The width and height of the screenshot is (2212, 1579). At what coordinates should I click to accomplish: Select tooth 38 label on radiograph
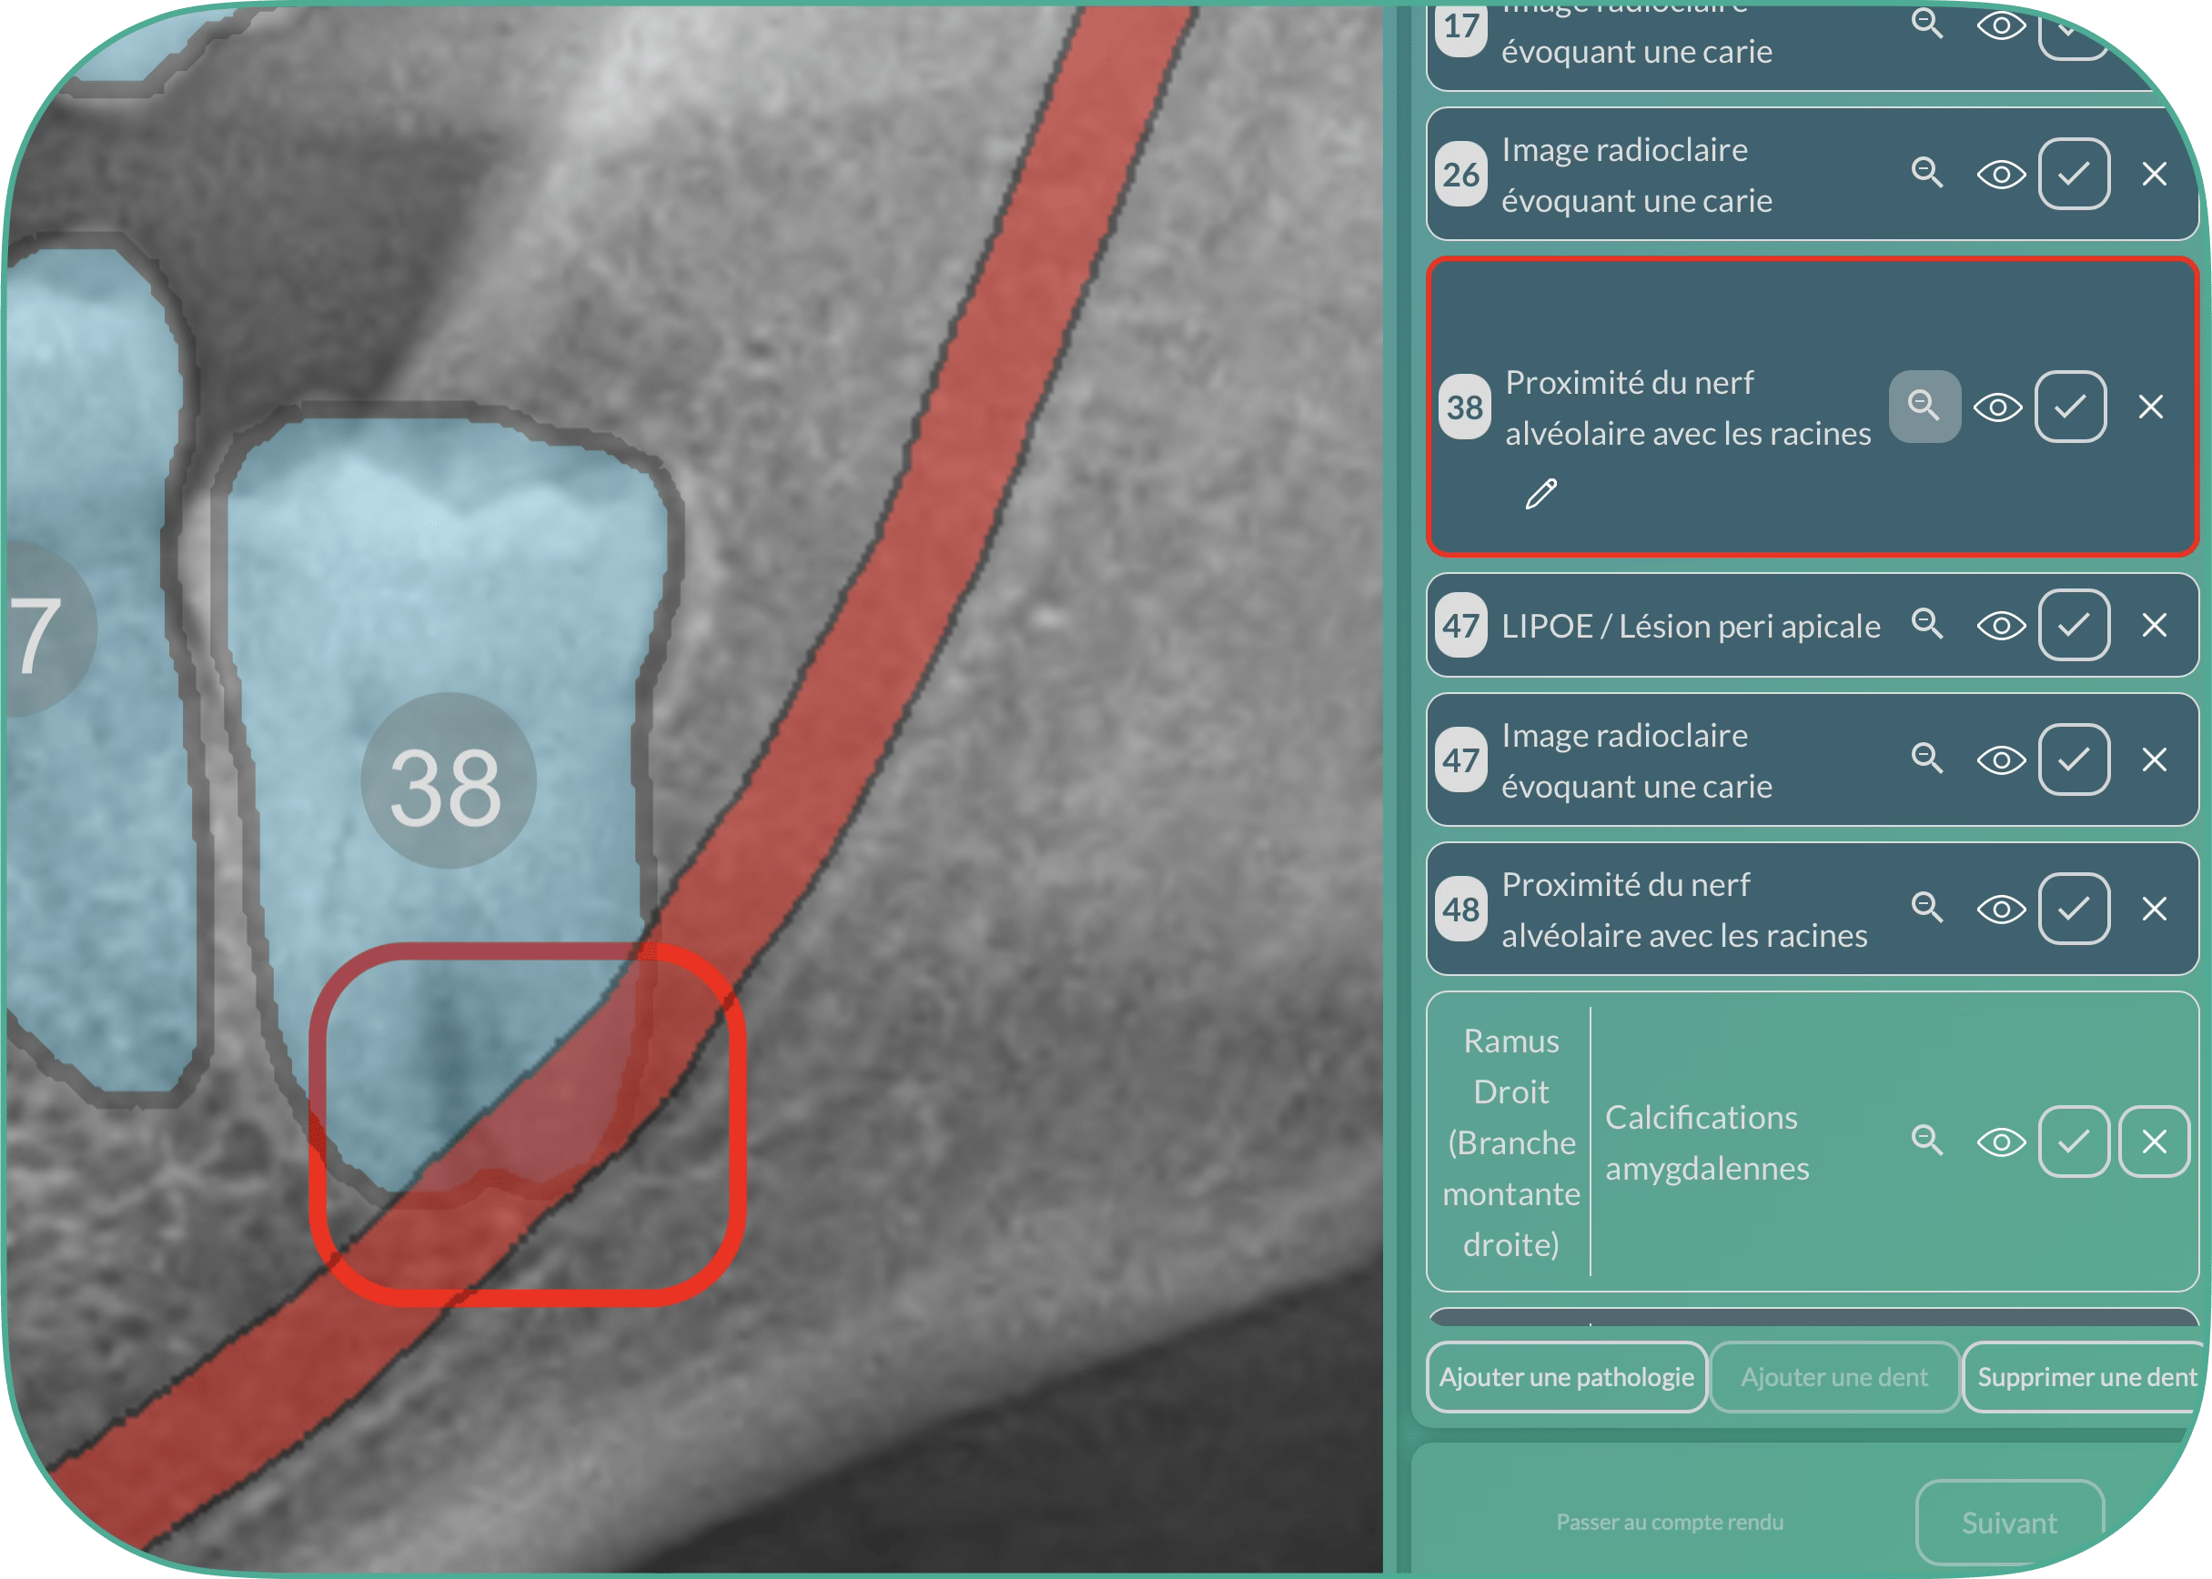(x=448, y=779)
